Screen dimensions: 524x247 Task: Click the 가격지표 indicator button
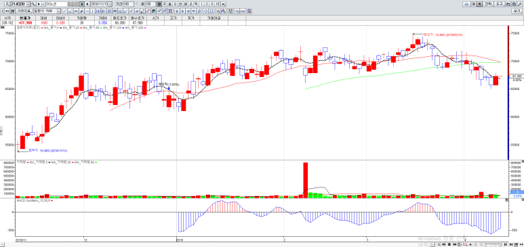[24, 11]
